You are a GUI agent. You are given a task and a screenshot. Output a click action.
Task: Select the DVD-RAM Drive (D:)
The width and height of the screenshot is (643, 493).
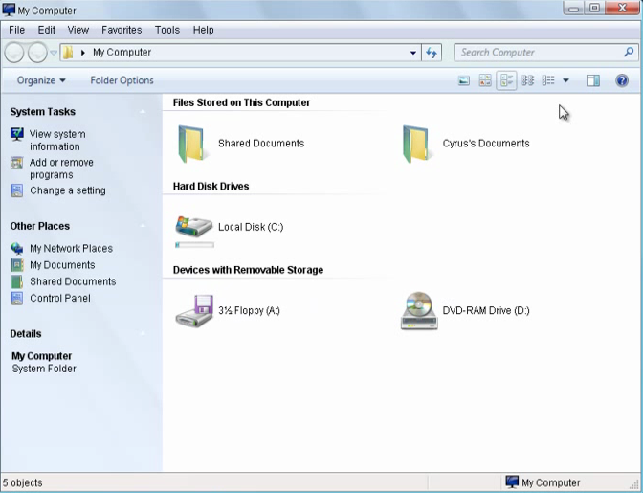click(x=465, y=311)
